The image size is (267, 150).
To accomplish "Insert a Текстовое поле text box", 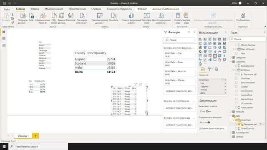I will (x=146, y=18).
